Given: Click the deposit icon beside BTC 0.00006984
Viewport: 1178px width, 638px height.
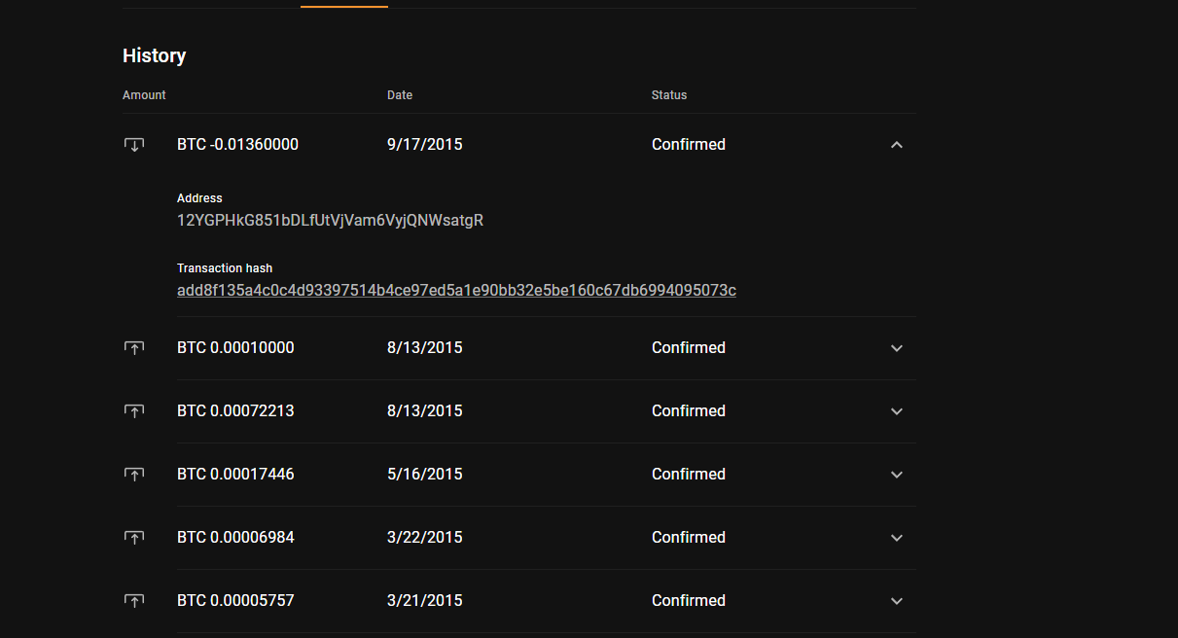Looking at the screenshot, I should click(134, 538).
